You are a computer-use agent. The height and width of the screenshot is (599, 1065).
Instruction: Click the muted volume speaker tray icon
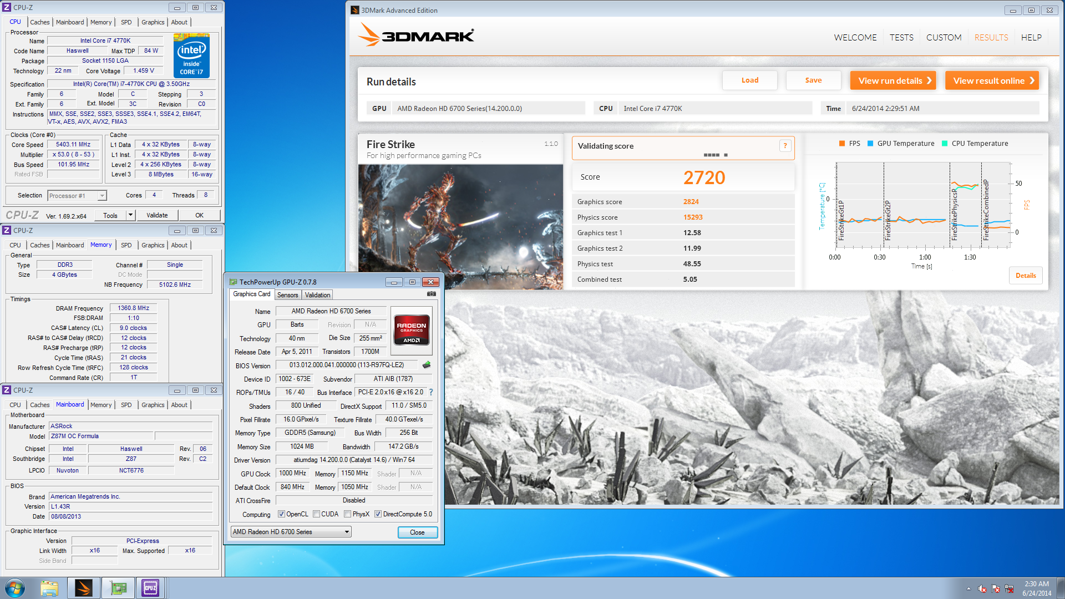pyautogui.click(x=982, y=589)
